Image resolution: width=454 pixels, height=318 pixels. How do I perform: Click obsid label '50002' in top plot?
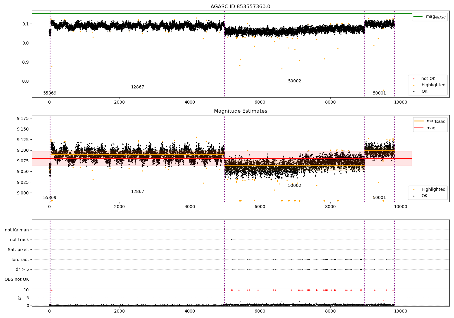tap(294, 81)
